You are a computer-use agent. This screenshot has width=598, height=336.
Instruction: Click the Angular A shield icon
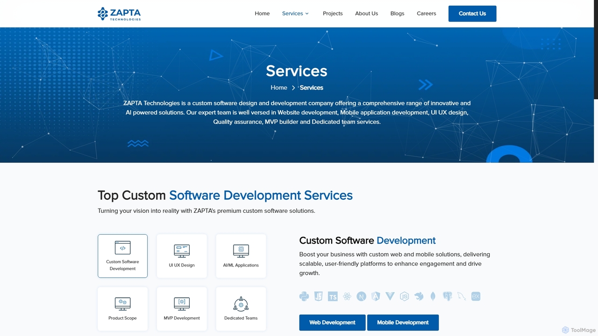click(376, 296)
